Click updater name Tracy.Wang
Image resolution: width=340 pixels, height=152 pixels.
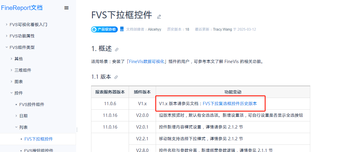222,29
